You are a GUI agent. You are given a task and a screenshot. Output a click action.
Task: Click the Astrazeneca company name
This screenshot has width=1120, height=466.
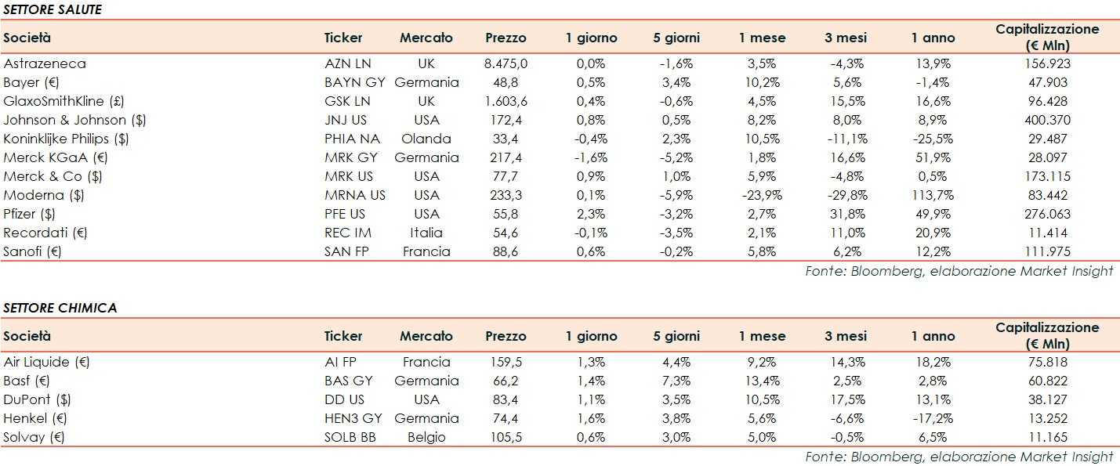click(x=45, y=63)
